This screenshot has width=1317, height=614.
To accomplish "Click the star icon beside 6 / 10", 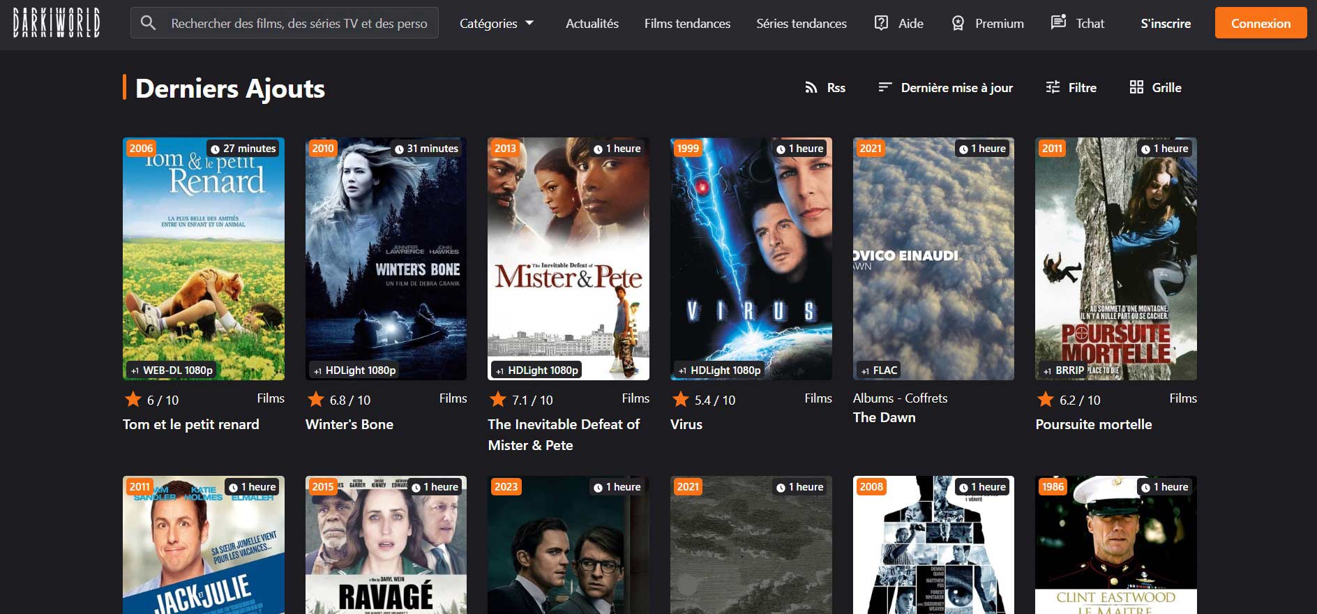I will coord(133,399).
